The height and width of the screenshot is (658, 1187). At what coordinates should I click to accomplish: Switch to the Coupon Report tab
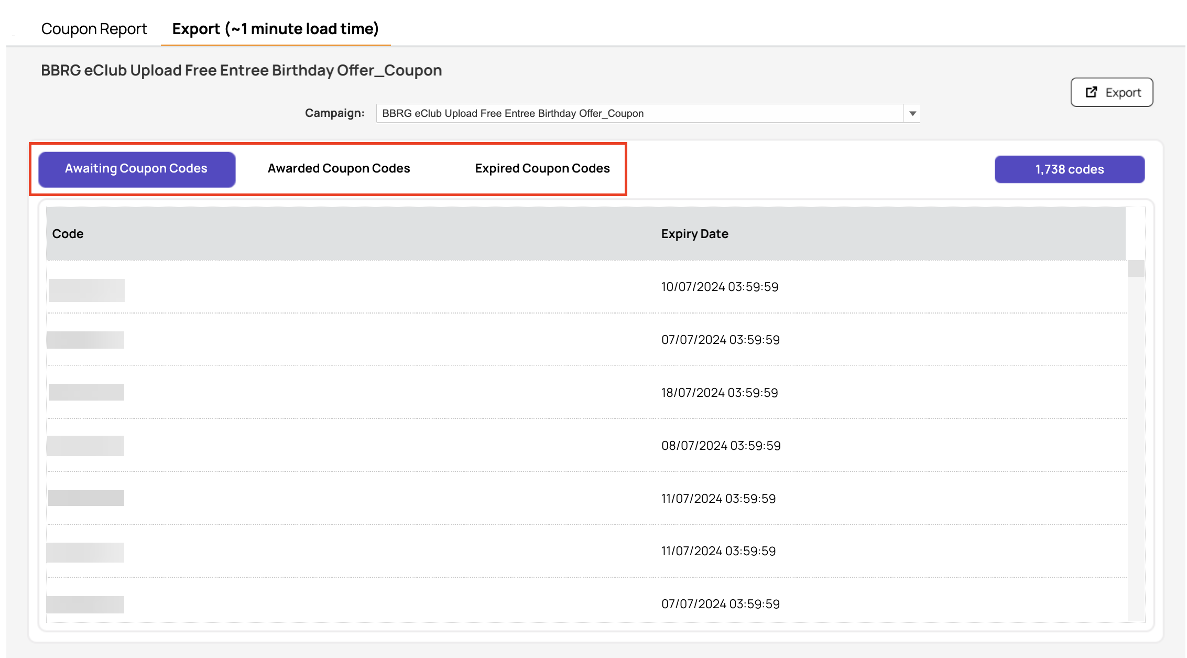point(94,29)
